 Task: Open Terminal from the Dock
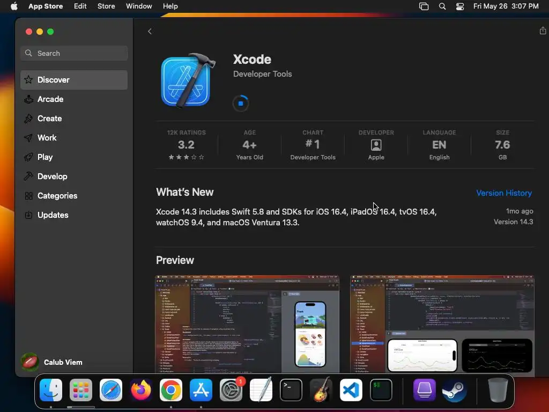(291, 390)
